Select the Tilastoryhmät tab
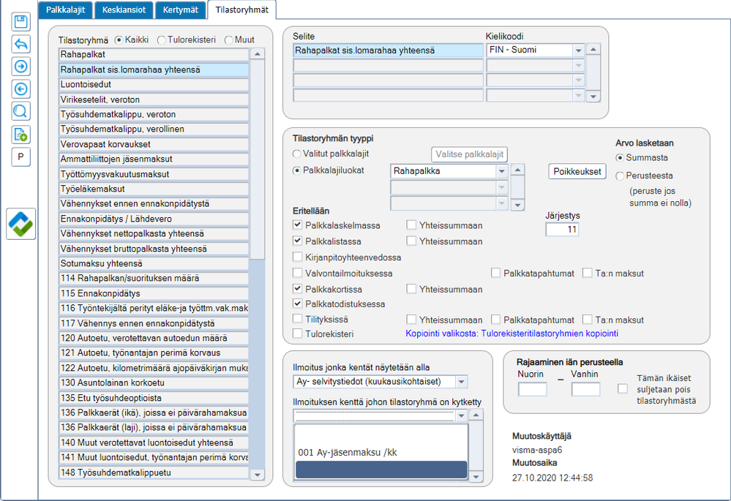Screen dimensions: 731x501 (242, 10)
